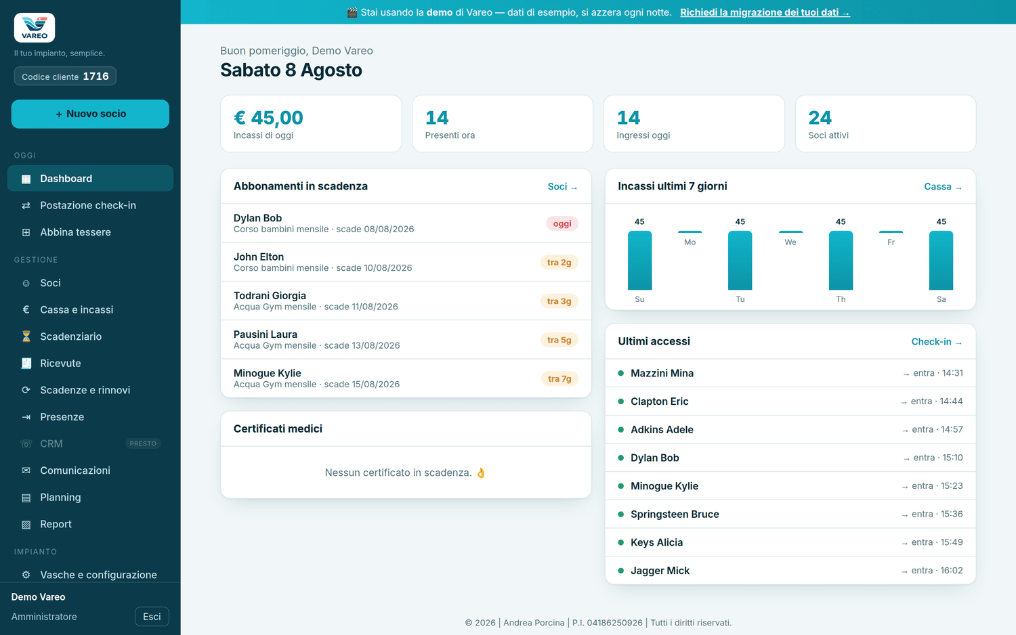Add a new member with Nuovo socio
Screen dimensions: 1016x635
(90, 114)
